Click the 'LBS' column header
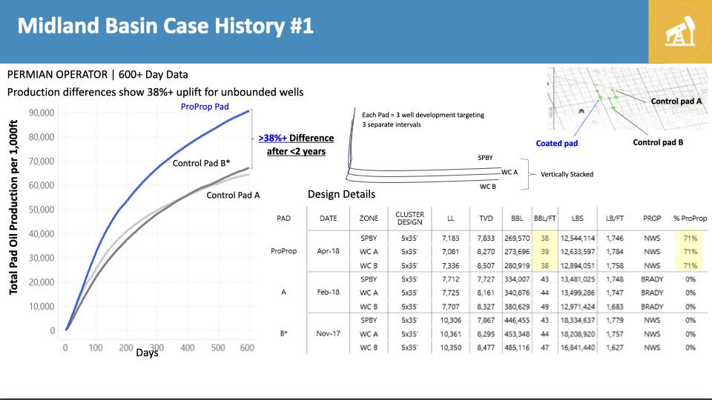Viewport: 712px width, 400px height. [x=577, y=218]
